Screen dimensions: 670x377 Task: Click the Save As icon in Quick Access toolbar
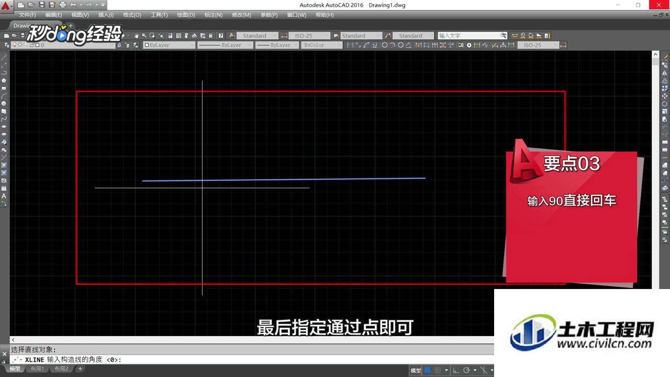pyautogui.click(x=52, y=5)
